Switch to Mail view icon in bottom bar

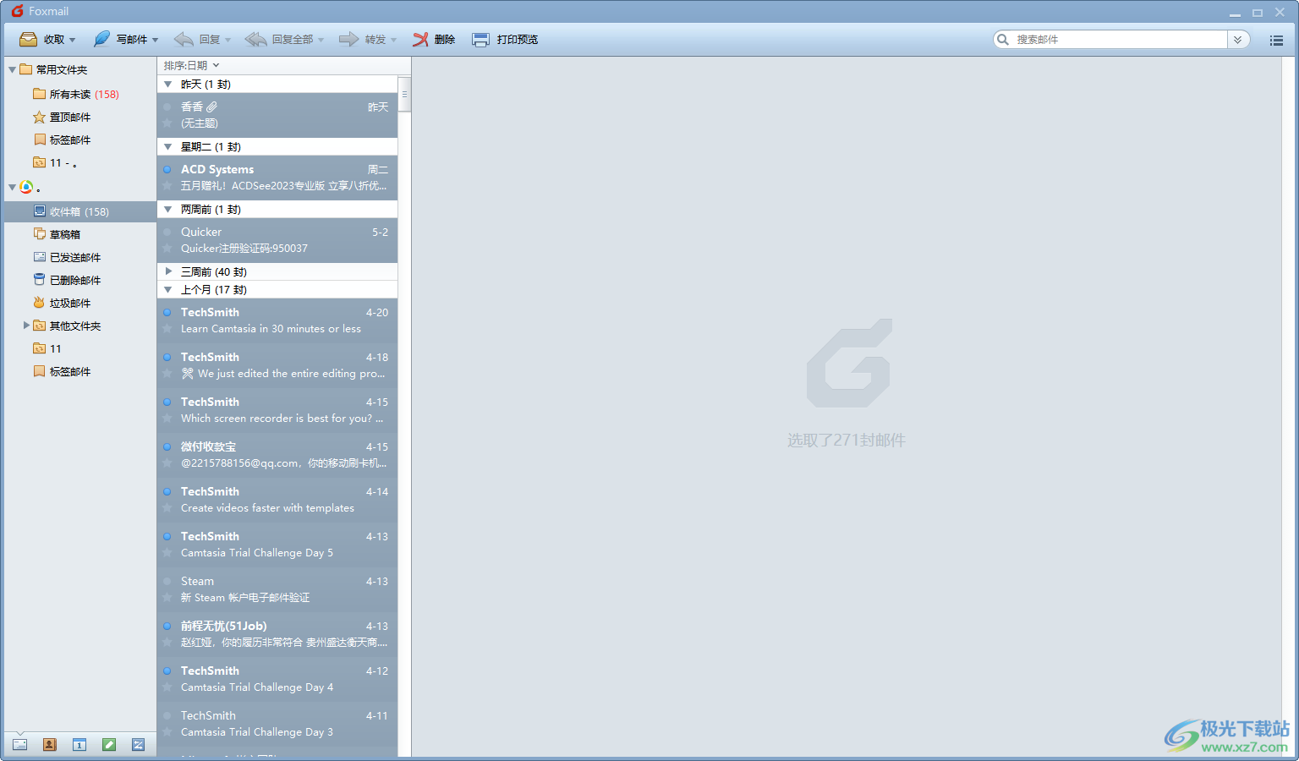[x=19, y=745]
